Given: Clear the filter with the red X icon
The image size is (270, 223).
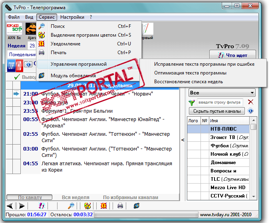Looking at the screenshot, I should click(x=250, y=102).
